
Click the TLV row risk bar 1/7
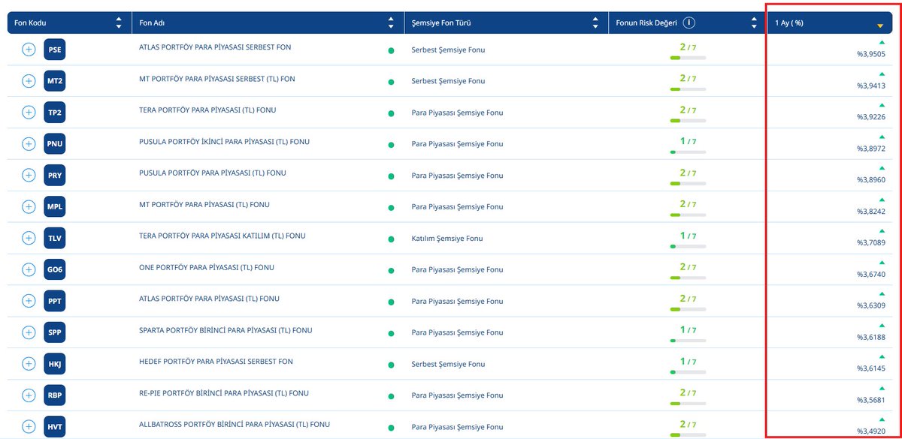tap(688, 246)
